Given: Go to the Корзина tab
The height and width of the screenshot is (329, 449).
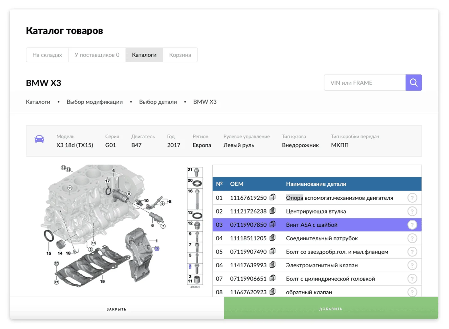Looking at the screenshot, I should point(180,55).
